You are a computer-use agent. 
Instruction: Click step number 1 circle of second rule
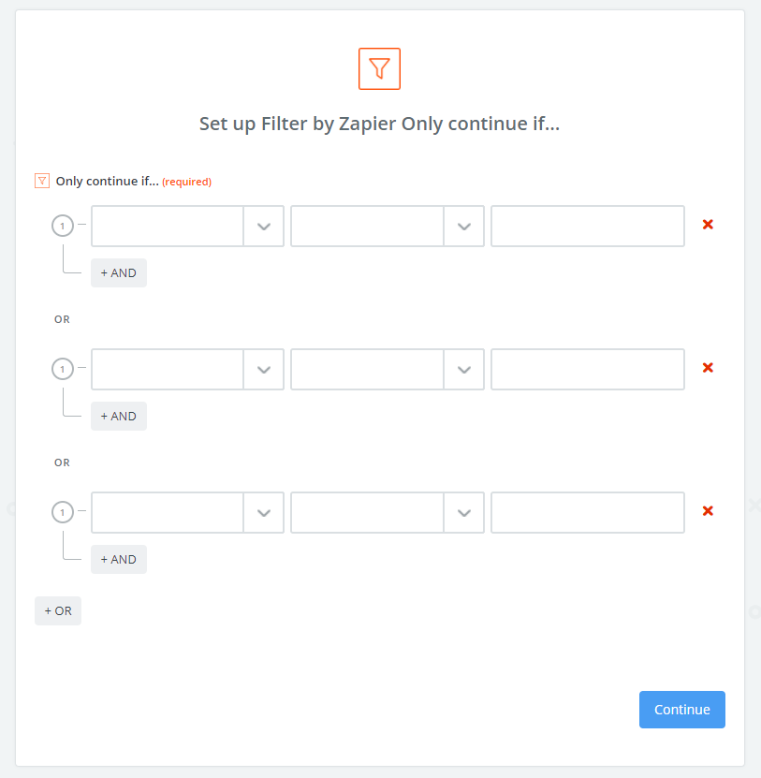(63, 369)
